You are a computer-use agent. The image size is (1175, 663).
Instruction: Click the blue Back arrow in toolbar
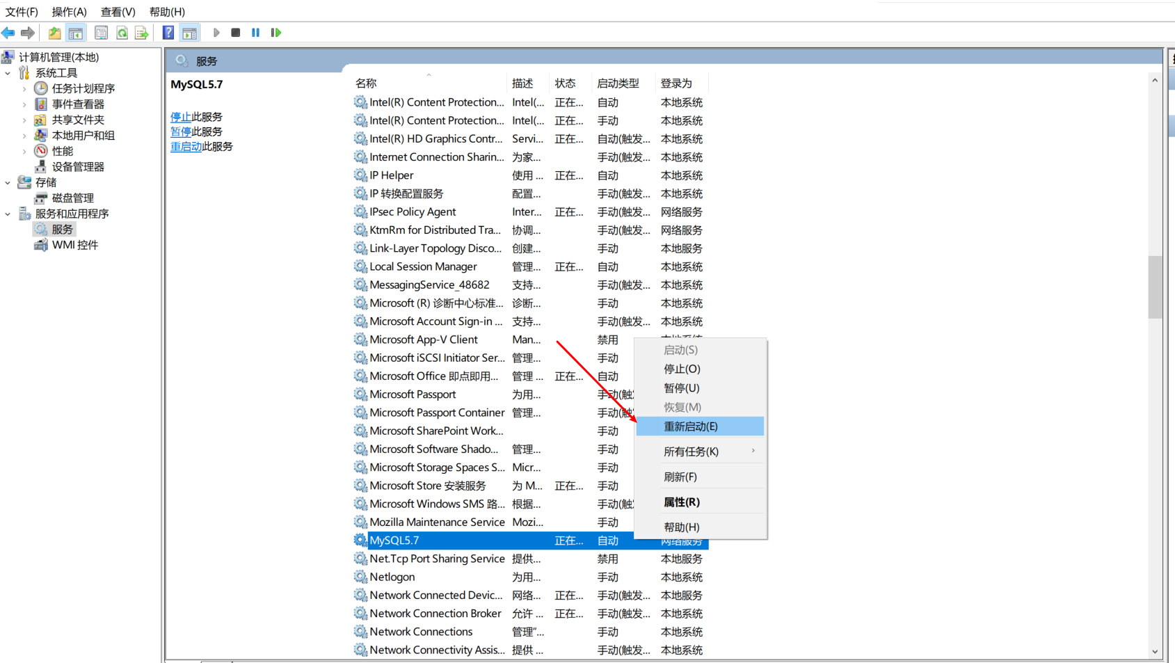(x=8, y=33)
